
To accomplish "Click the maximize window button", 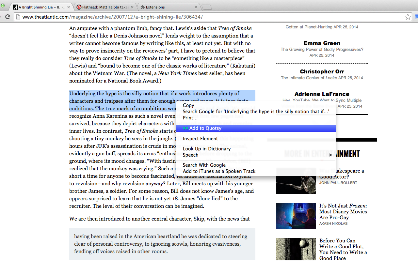I will coord(3,6).
